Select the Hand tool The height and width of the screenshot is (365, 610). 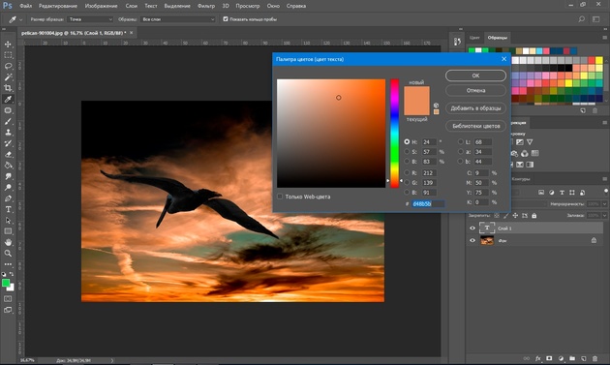click(x=8, y=242)
